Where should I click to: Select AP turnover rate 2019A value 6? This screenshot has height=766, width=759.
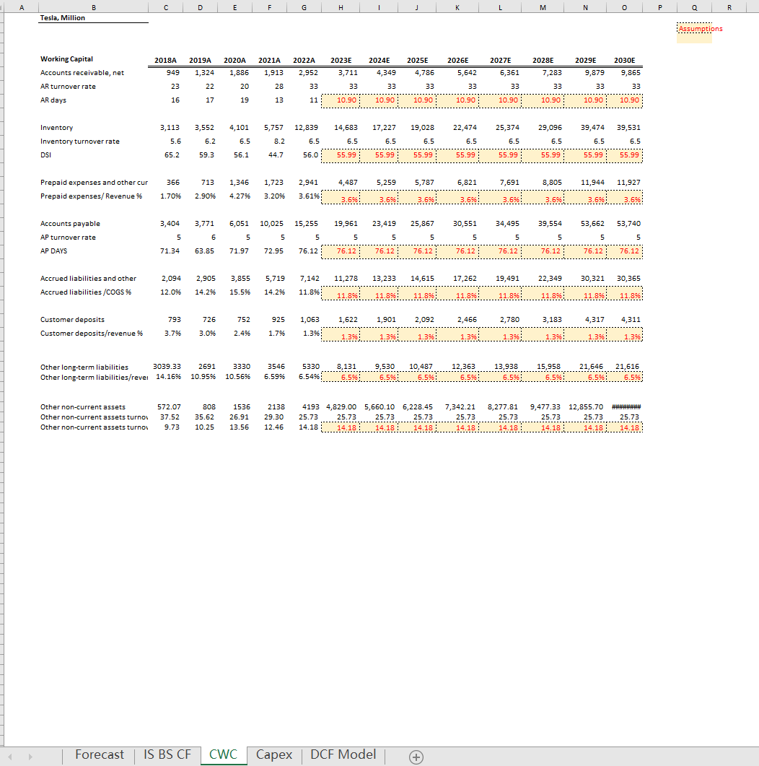pos(200,237)
